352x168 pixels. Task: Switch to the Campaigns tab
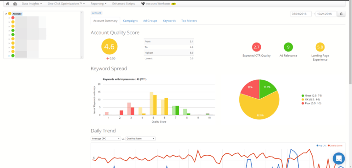pyautogui.click(x=130, y=21)
